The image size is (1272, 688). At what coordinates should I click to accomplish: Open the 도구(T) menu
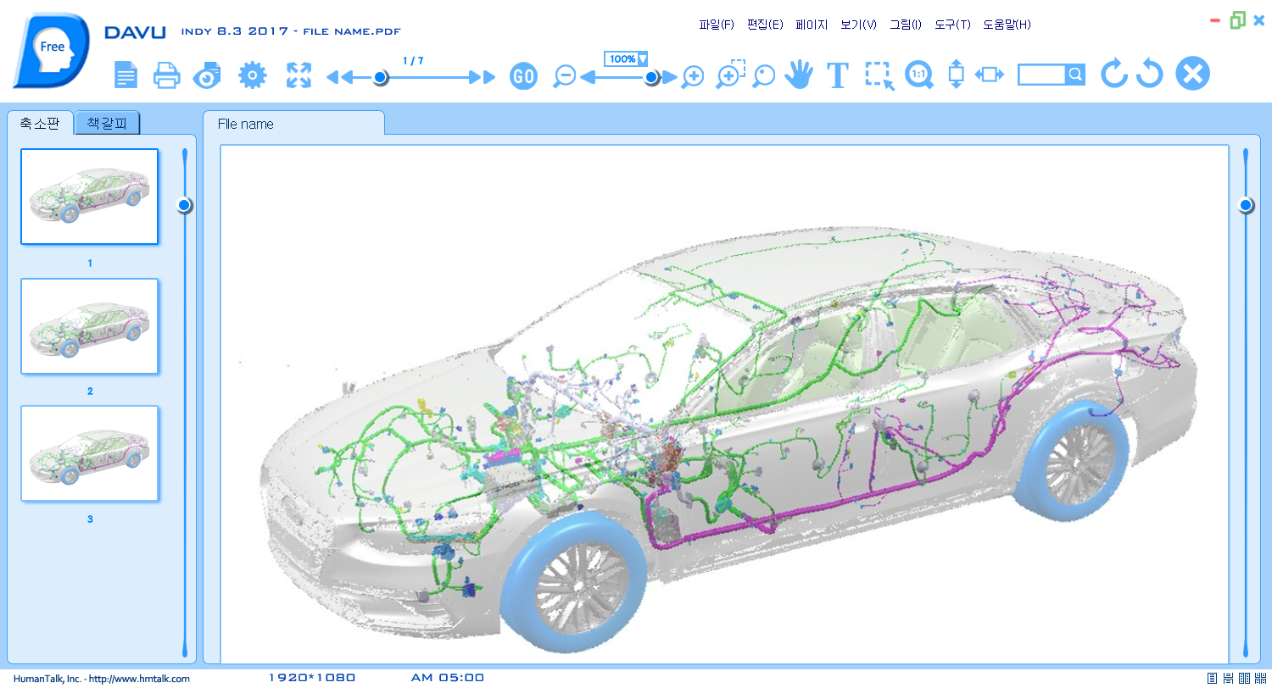point(951,25)
